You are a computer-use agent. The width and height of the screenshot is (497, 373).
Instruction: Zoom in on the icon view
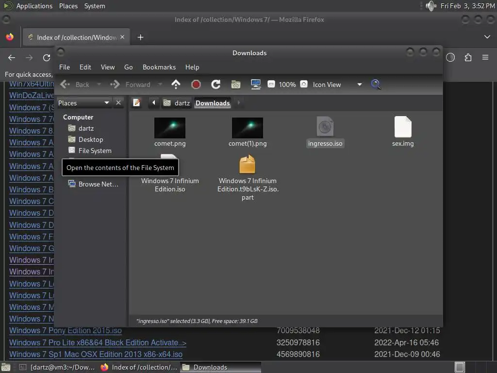[304, 84]
